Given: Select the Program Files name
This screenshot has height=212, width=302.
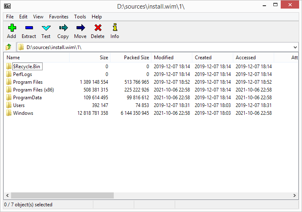Looking at the screenshot, I should pyautogui.click(x=28, y=82).
